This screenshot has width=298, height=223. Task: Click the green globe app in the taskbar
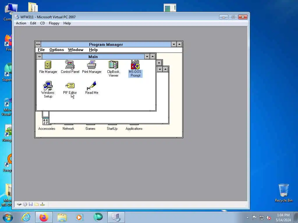98,217
